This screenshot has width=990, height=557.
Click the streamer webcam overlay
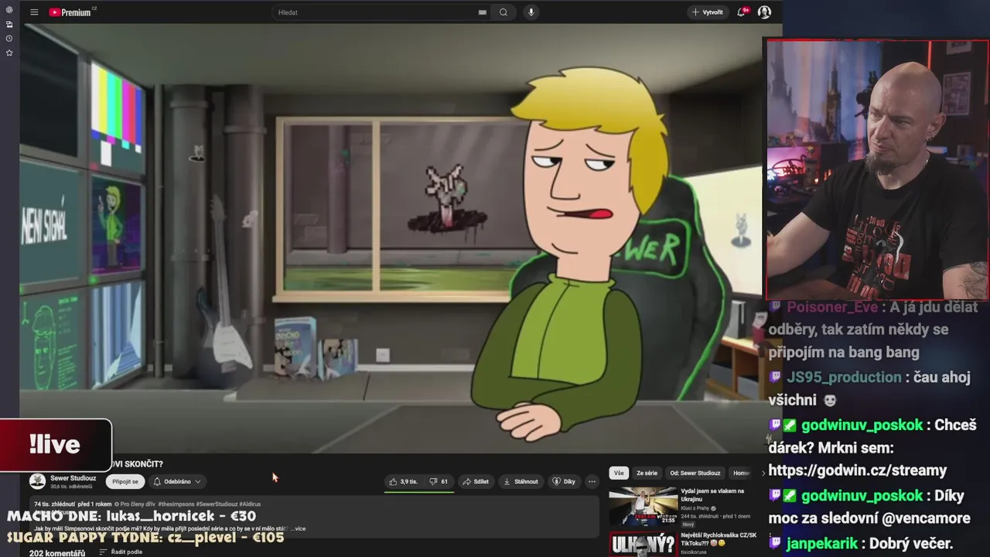[x=877, y=169]
